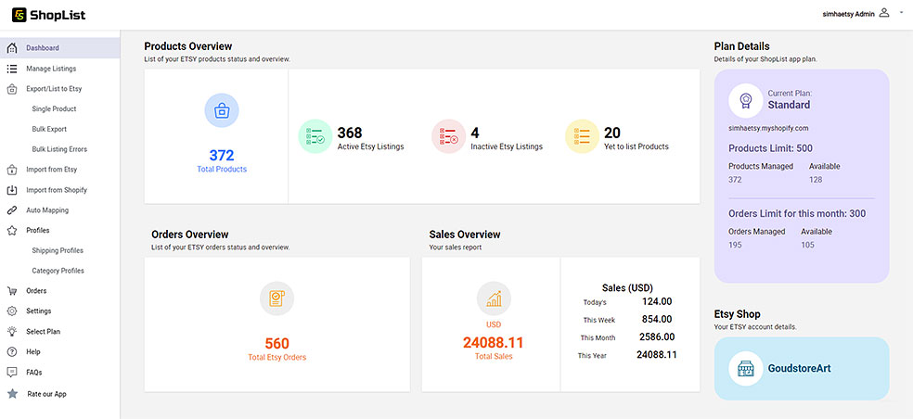Click This Month sales value 2586.00
This screenshot has height=419, width=913.
(x=657, y=336)
